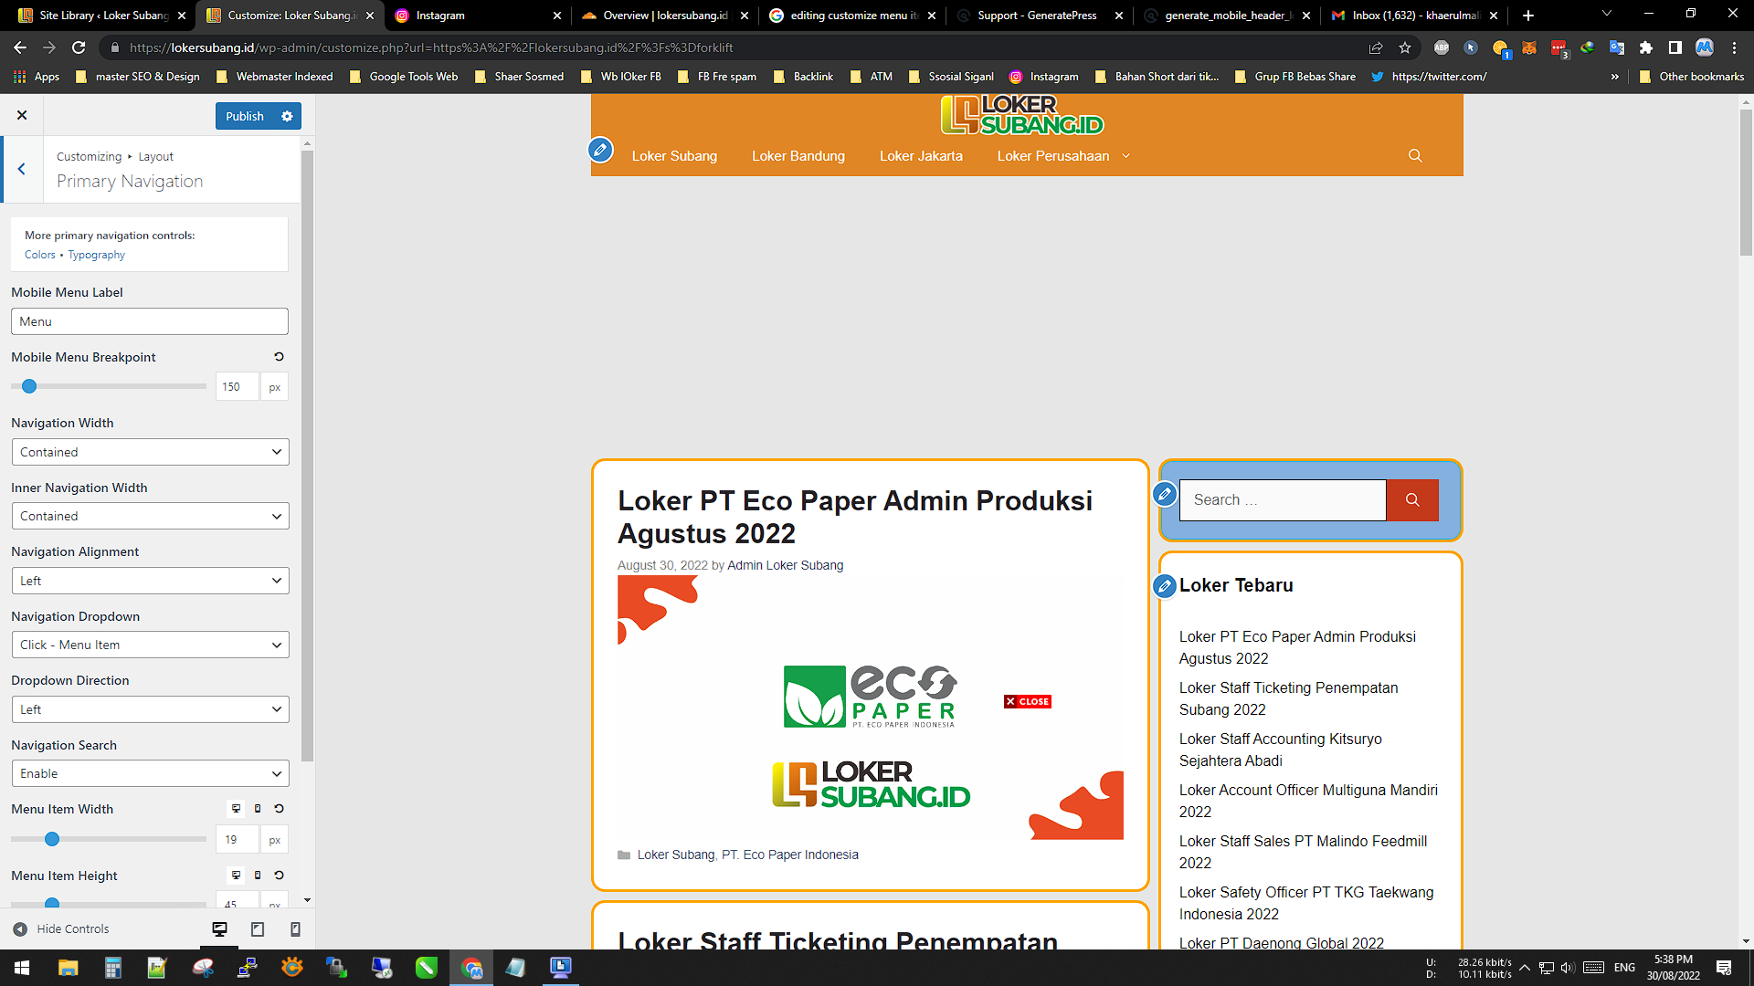Open Loker Bandung menu item in preview
The height and width of the screenshot is (986, 1754).
(798, 156)
